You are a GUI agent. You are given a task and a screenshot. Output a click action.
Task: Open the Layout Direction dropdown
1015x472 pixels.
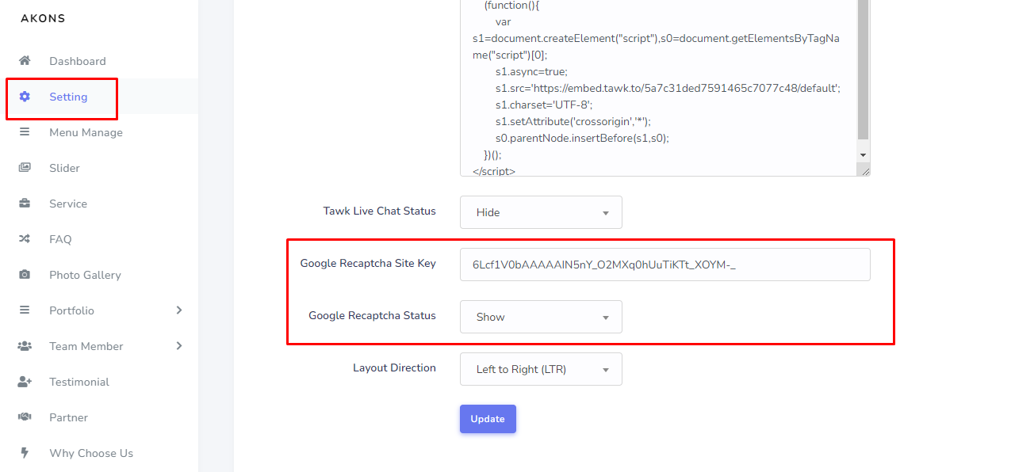tap(541, 369)
